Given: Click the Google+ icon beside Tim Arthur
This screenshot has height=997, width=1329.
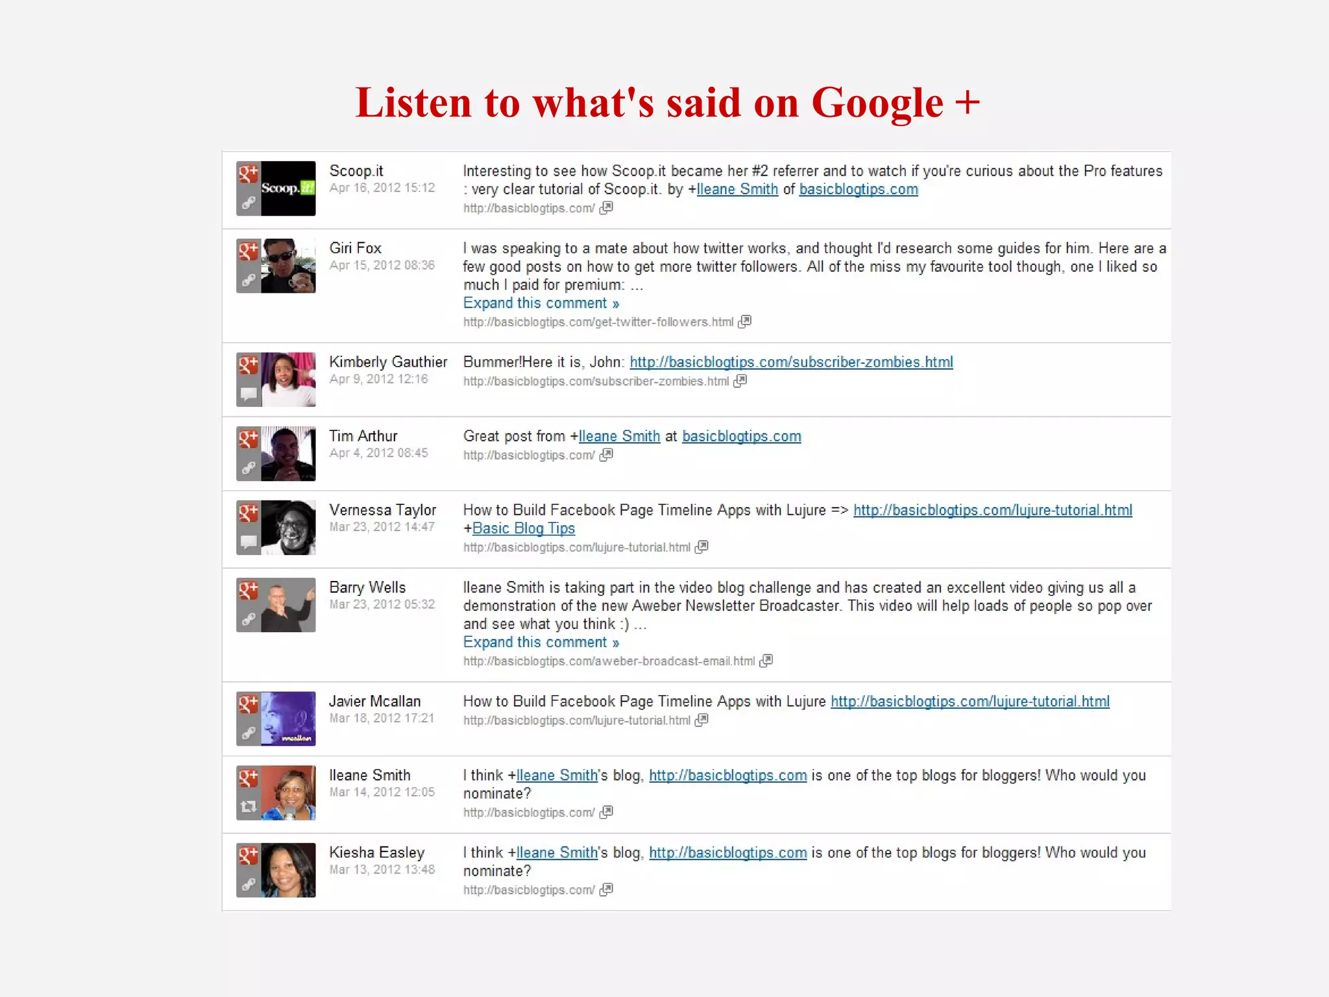Looking at the screenshot, I should tap(249, 439).
